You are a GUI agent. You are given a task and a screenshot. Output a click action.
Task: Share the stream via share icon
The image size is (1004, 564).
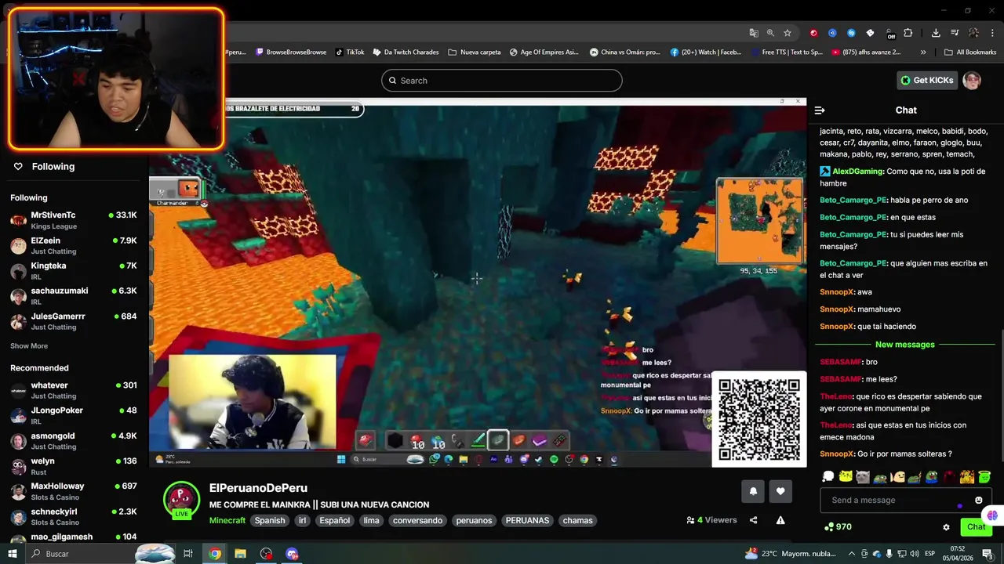(x=753, y=520)
